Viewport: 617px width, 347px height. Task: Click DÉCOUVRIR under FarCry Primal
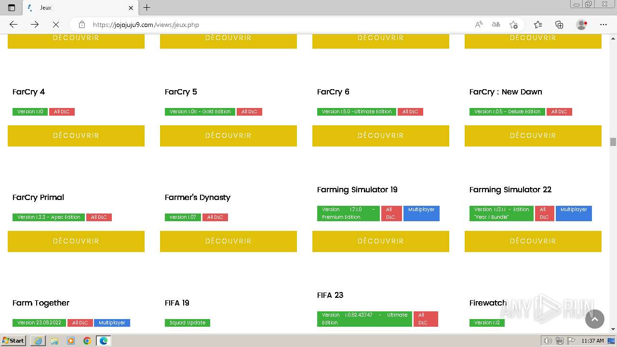tap(76, 241)
